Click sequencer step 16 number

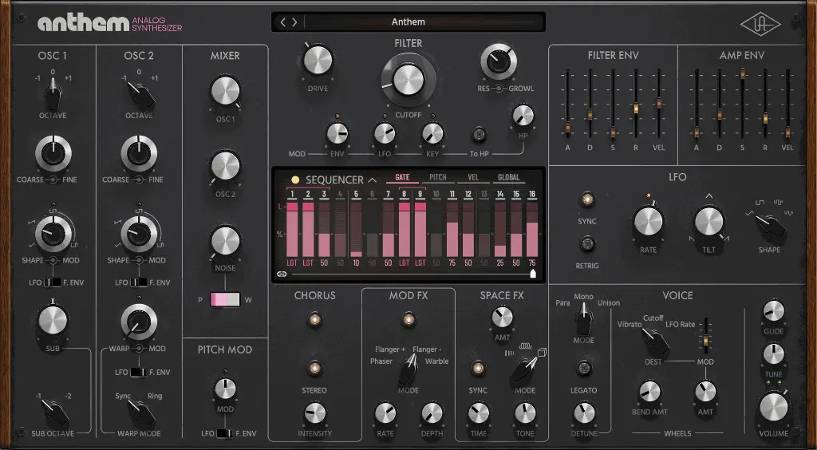[x=532, y=195]
